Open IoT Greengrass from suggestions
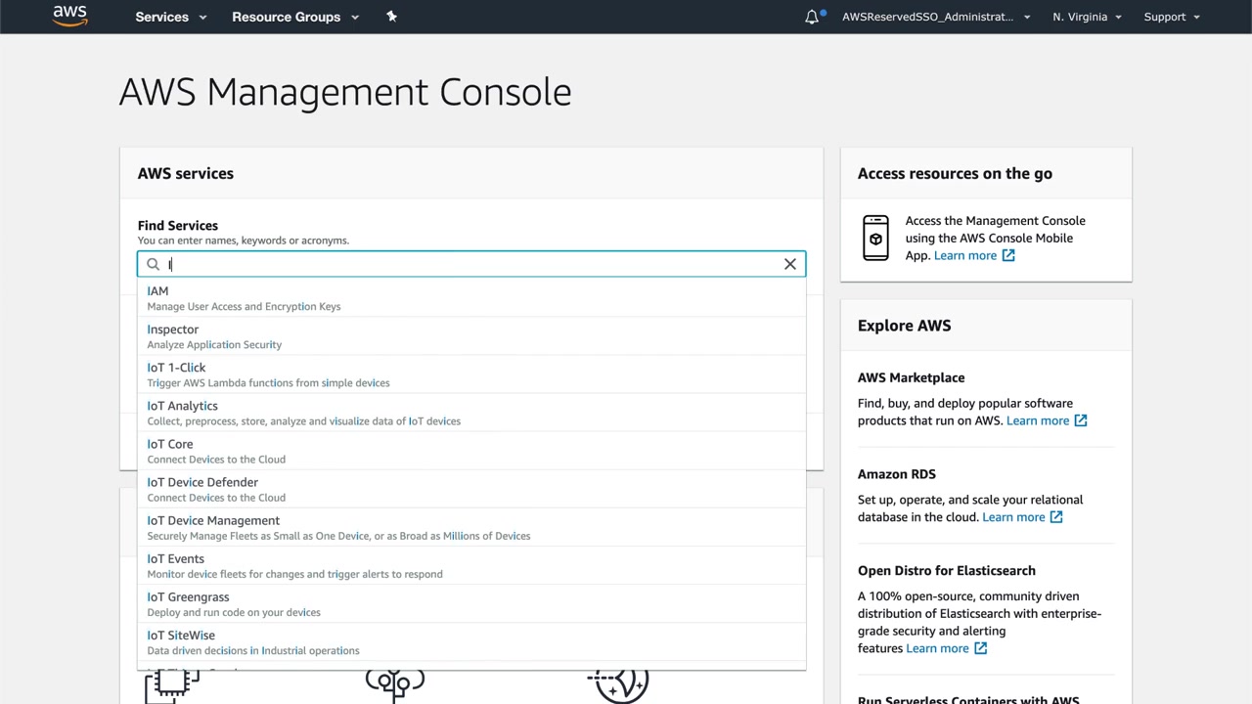 click(x=189, y=597)
